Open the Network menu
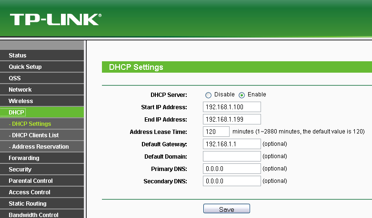This screenshot has width=372, height=218. (x=42, y=90)
